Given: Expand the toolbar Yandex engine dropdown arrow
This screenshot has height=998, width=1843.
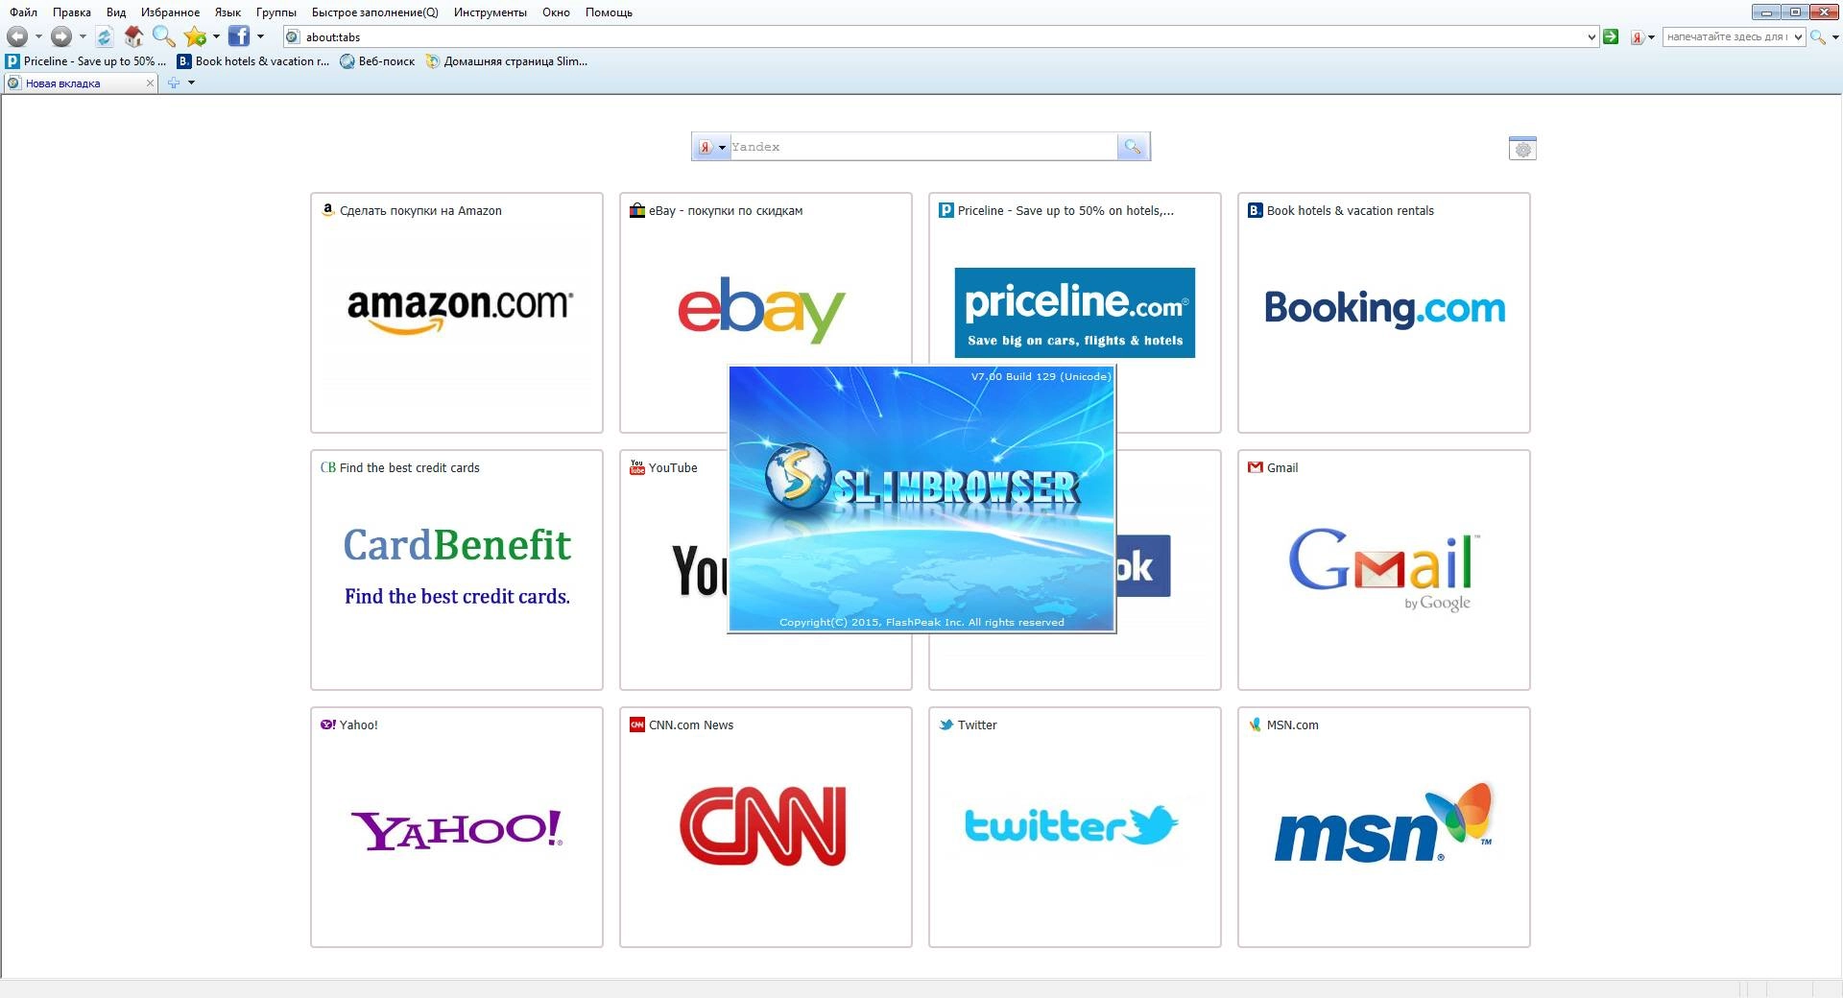Looking at the screenshot, I should 1651,37.
